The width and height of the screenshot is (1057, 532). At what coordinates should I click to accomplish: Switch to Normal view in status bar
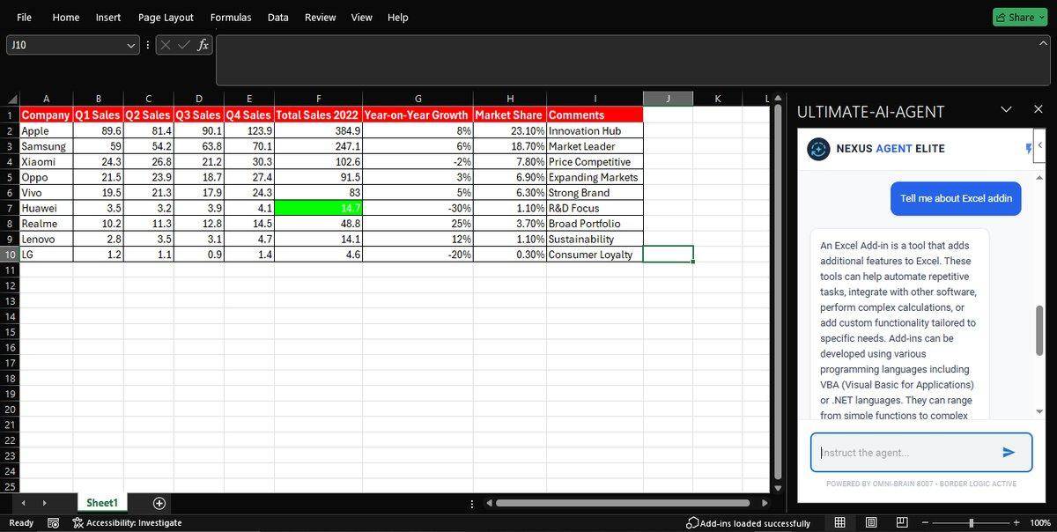(x=840, y=523)
